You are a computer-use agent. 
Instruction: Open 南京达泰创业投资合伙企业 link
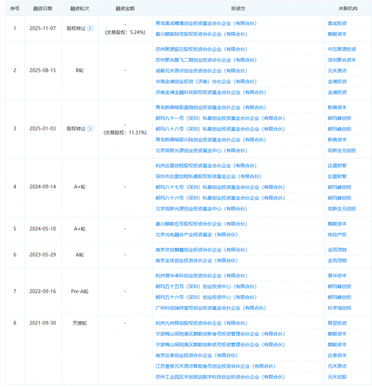point(196,356)
